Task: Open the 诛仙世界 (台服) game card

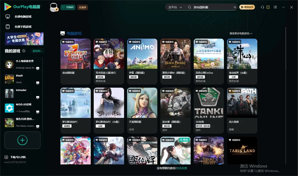Action: [242, 62]
